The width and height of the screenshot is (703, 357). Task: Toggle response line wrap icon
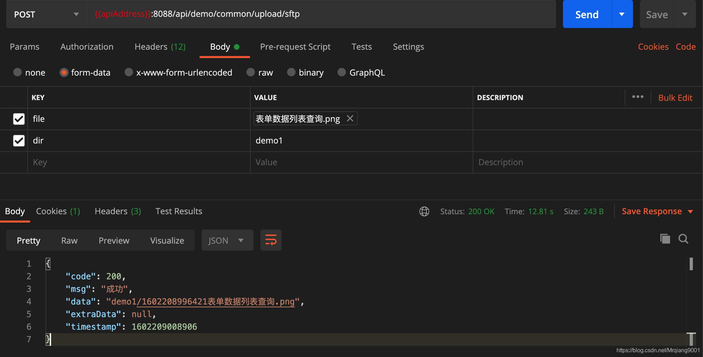pos(271,240)
